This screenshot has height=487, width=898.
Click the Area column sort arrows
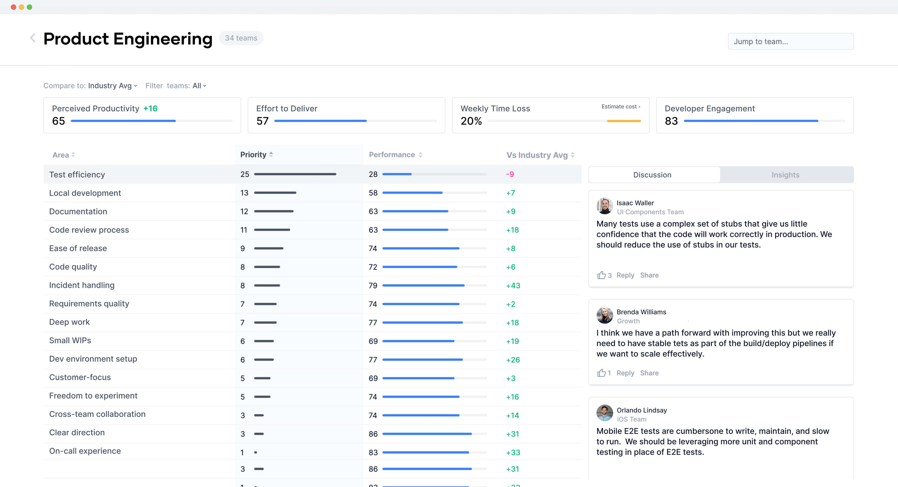pos(74,154)
